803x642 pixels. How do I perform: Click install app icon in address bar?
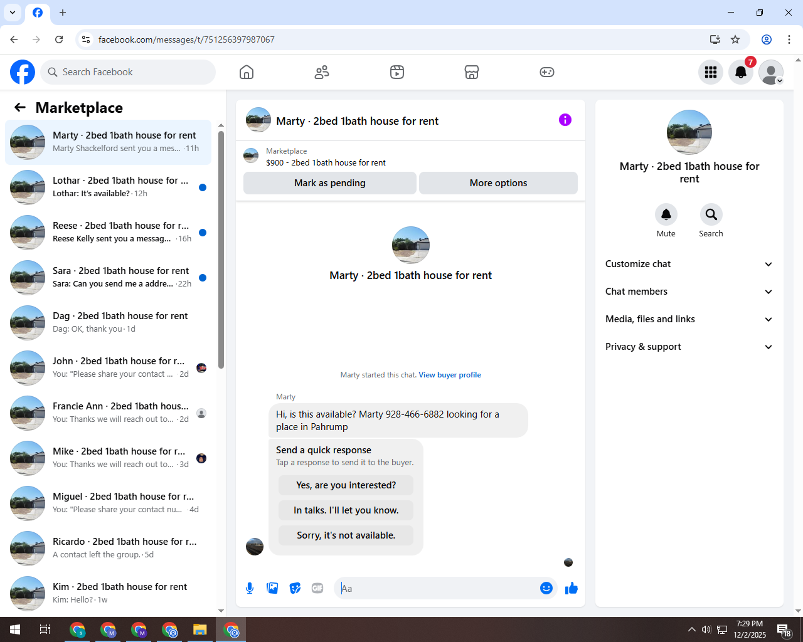pos(715,39)
